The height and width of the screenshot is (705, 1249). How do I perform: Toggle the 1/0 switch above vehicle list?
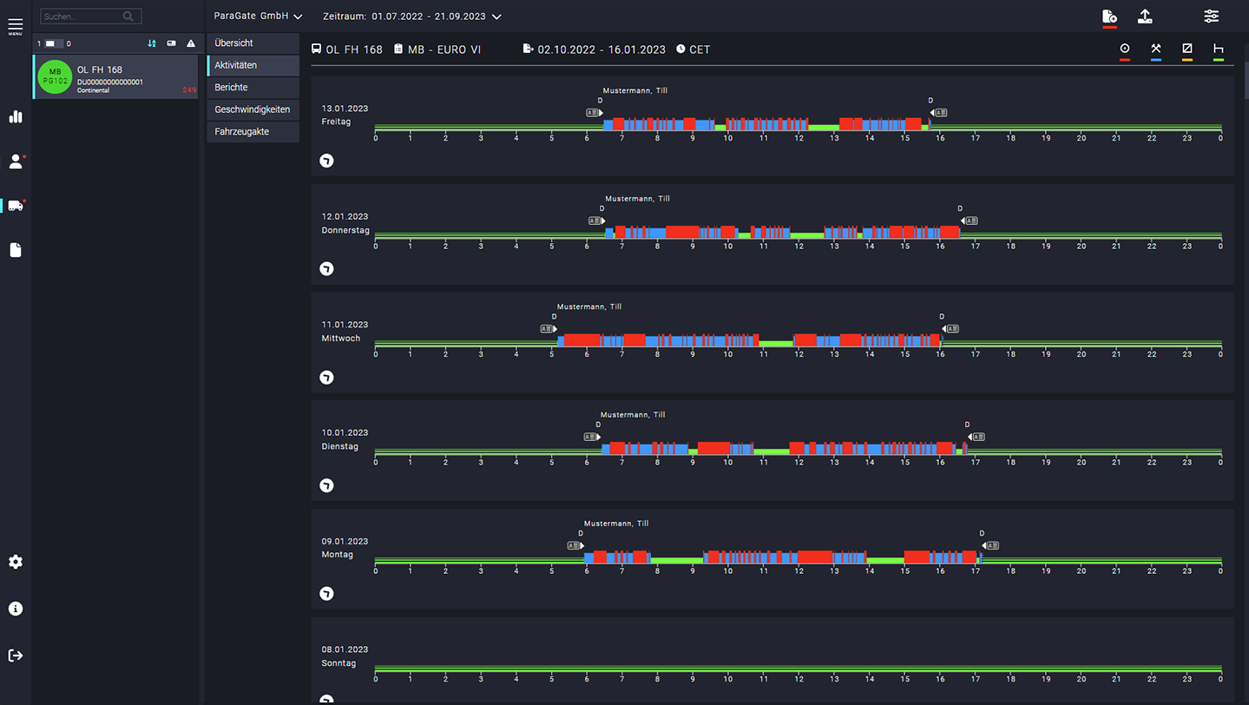(54, 43)
